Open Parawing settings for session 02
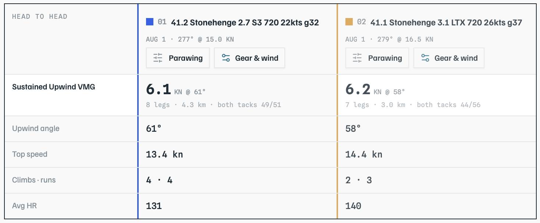540x223 pixels. [377, 58]
